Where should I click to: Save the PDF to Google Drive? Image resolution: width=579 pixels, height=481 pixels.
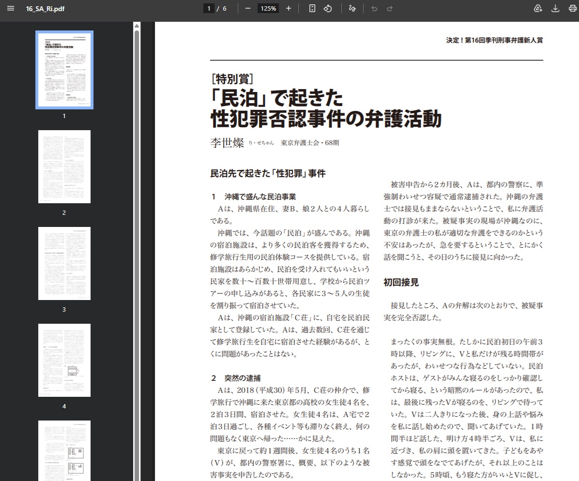538,9
